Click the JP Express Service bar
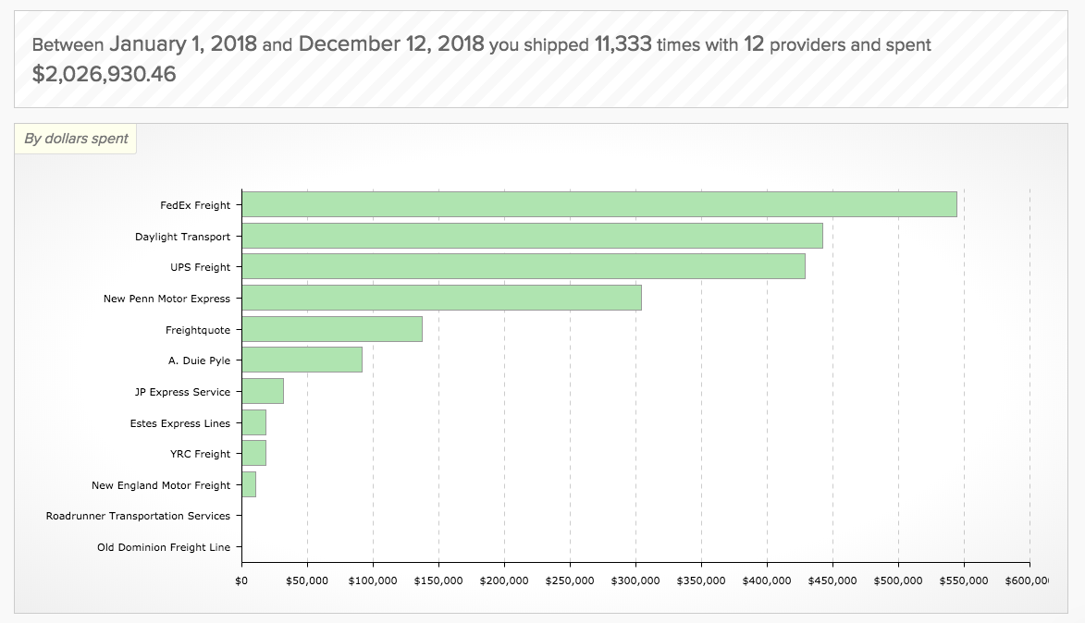1085x623 pixels. pyautogui.click(x=263, y=391)
